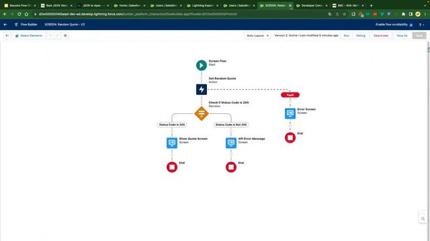The image size is (430, 241).
Task: Click the SCREEN: Random Quote - V2 flow title
Action: point(64,25)
